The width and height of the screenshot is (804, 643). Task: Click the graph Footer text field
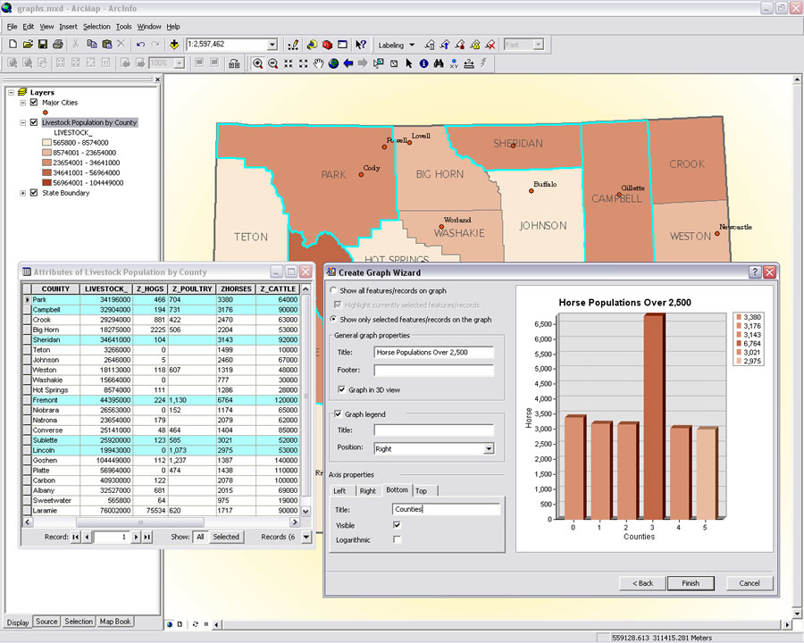434,371
